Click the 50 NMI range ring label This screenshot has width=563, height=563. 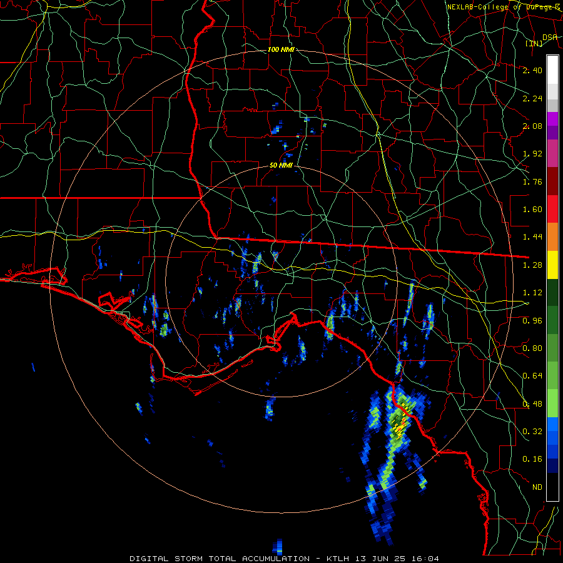(x=281, y=166)
